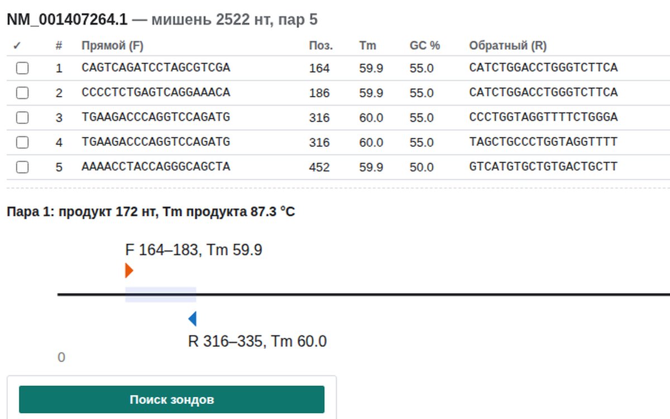
Task: Click reverse primer GTCATGTGCTGTGACTGCTT
Action: point(544,166)
